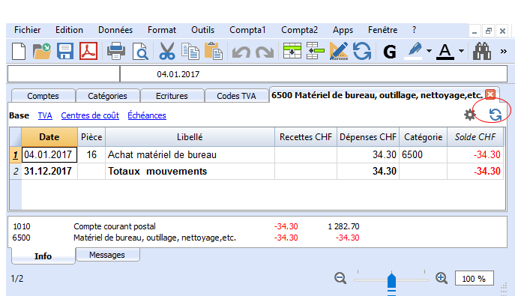Save file with floppy disk icon
Viewport: 515px width, 296px height.
click(64, 51)
